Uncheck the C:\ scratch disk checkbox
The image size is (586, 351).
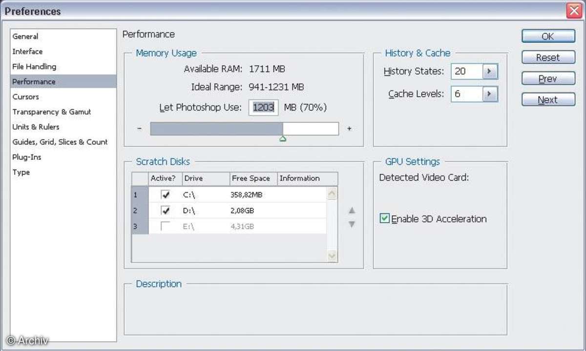(166, 195)
